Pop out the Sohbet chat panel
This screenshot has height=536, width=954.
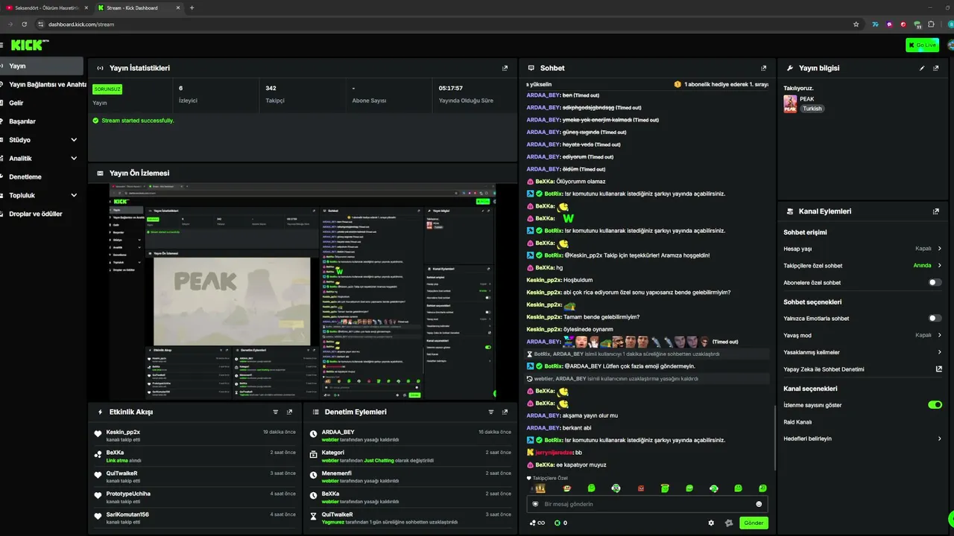(763, 68)
